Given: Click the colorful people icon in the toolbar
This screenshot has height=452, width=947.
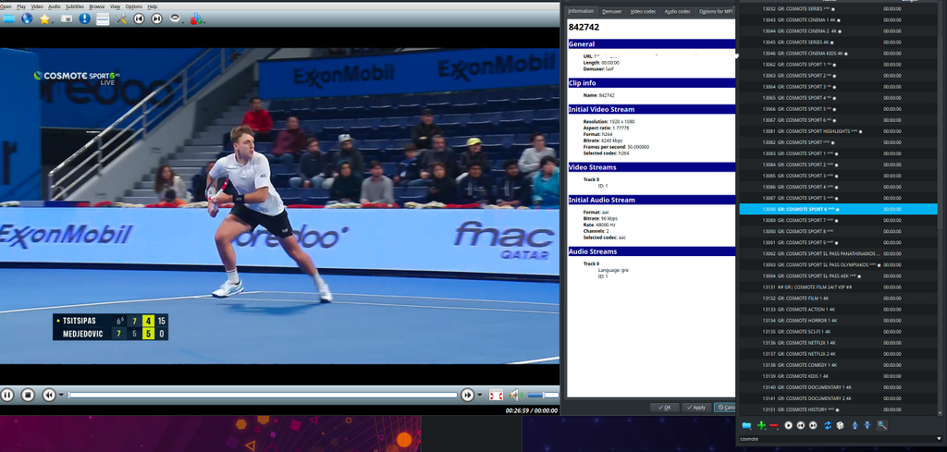Looking at the screenshot, I should tap(196, 18).
